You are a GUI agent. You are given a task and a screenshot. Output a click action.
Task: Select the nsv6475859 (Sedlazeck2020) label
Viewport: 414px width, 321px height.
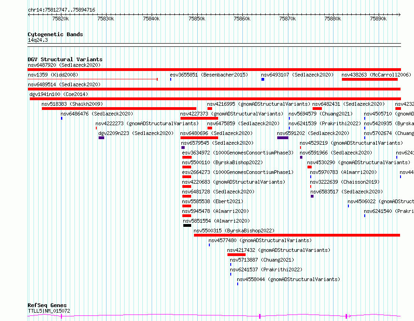click(x=243, y=123)
